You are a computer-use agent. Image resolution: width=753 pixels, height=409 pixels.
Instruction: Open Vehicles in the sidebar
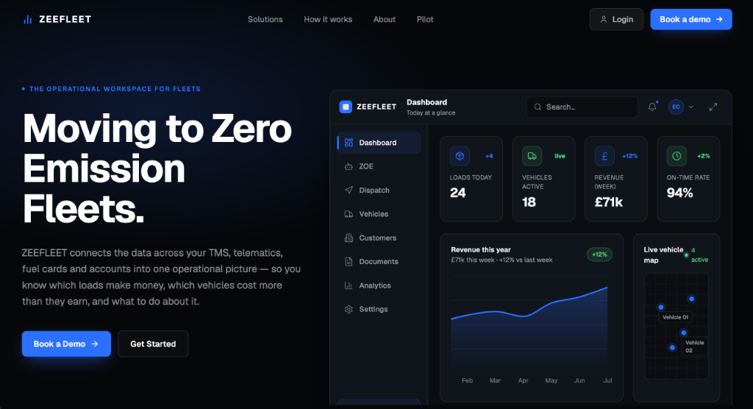pos(379,214)
